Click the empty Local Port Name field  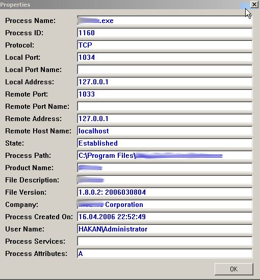tap(165, 69)
